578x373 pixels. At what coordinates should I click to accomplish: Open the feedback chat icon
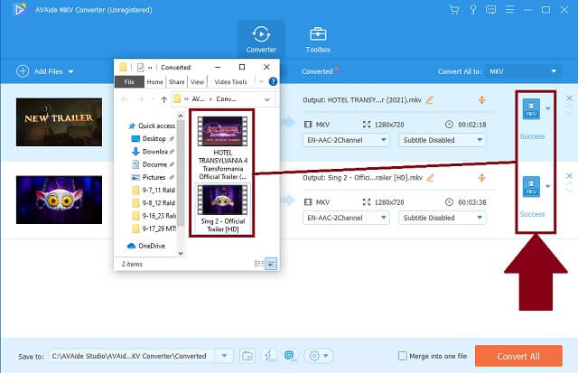490,10
